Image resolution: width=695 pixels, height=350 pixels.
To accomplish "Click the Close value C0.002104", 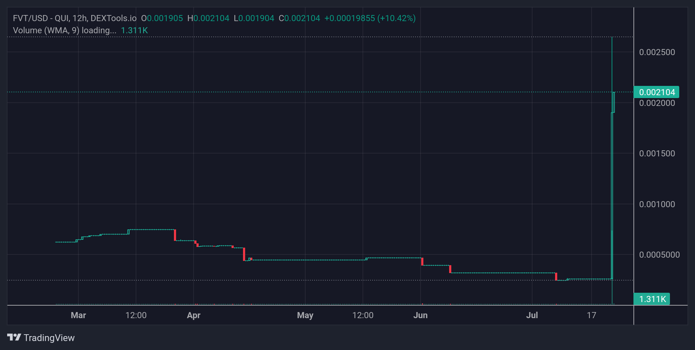I will click(300, 18).
